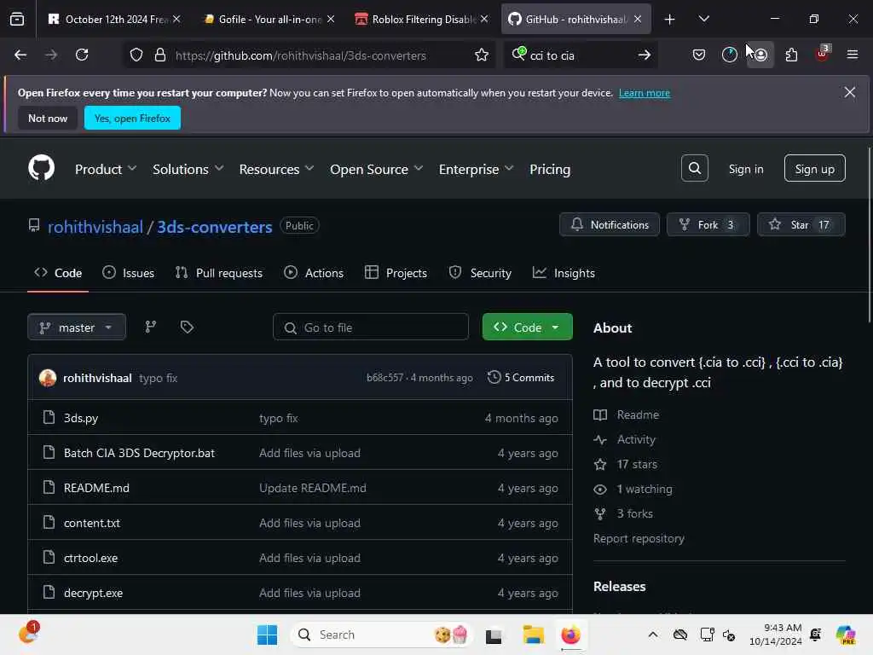Open the README.md file
The height and width of the screenshot is (655, 873).
pos(96,488)
